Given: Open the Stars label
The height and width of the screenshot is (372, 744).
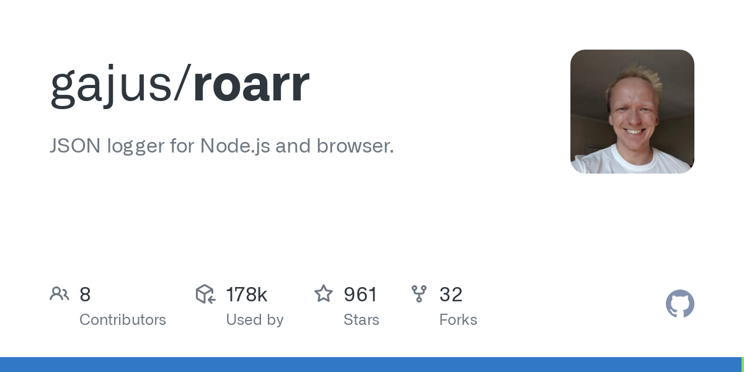Looking at the screenshot, I should (361, 320).
